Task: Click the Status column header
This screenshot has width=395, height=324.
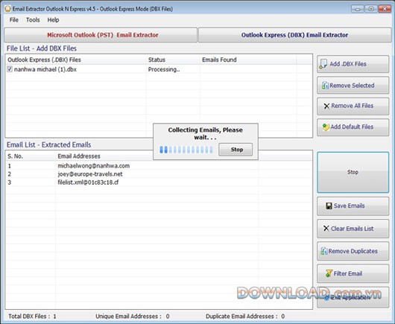Action: click(x=173, y=60)
